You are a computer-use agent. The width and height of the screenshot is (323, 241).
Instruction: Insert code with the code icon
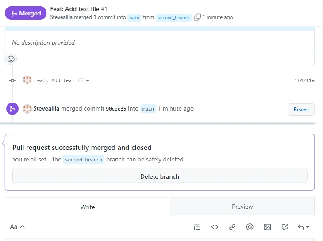click(215, 227)
